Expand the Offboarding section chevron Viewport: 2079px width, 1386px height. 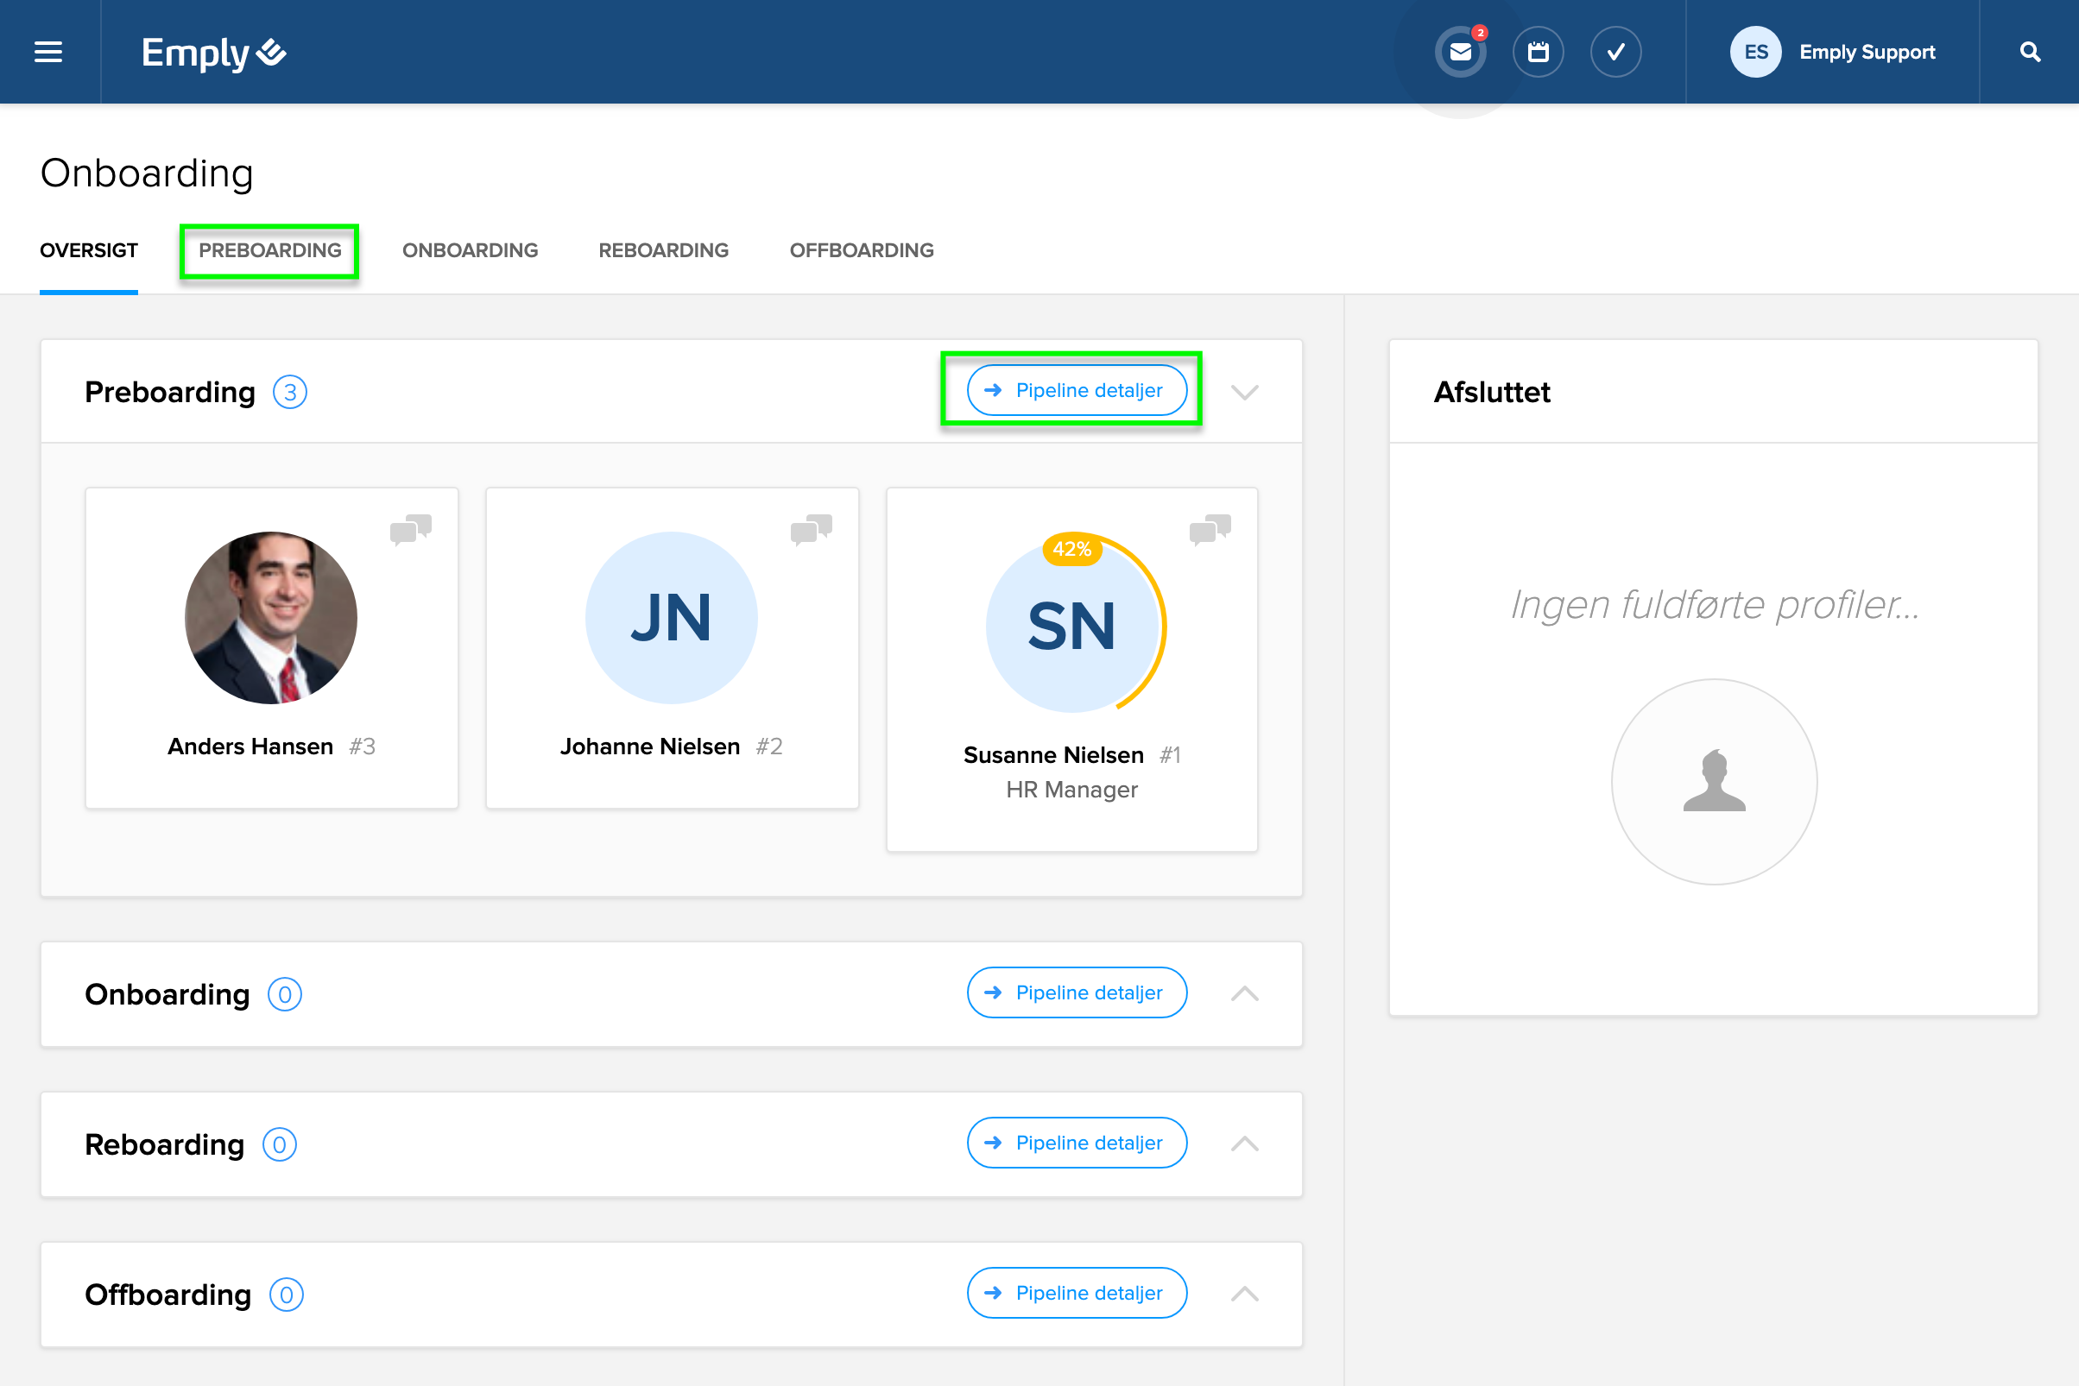click(x=1244, y=1294)
